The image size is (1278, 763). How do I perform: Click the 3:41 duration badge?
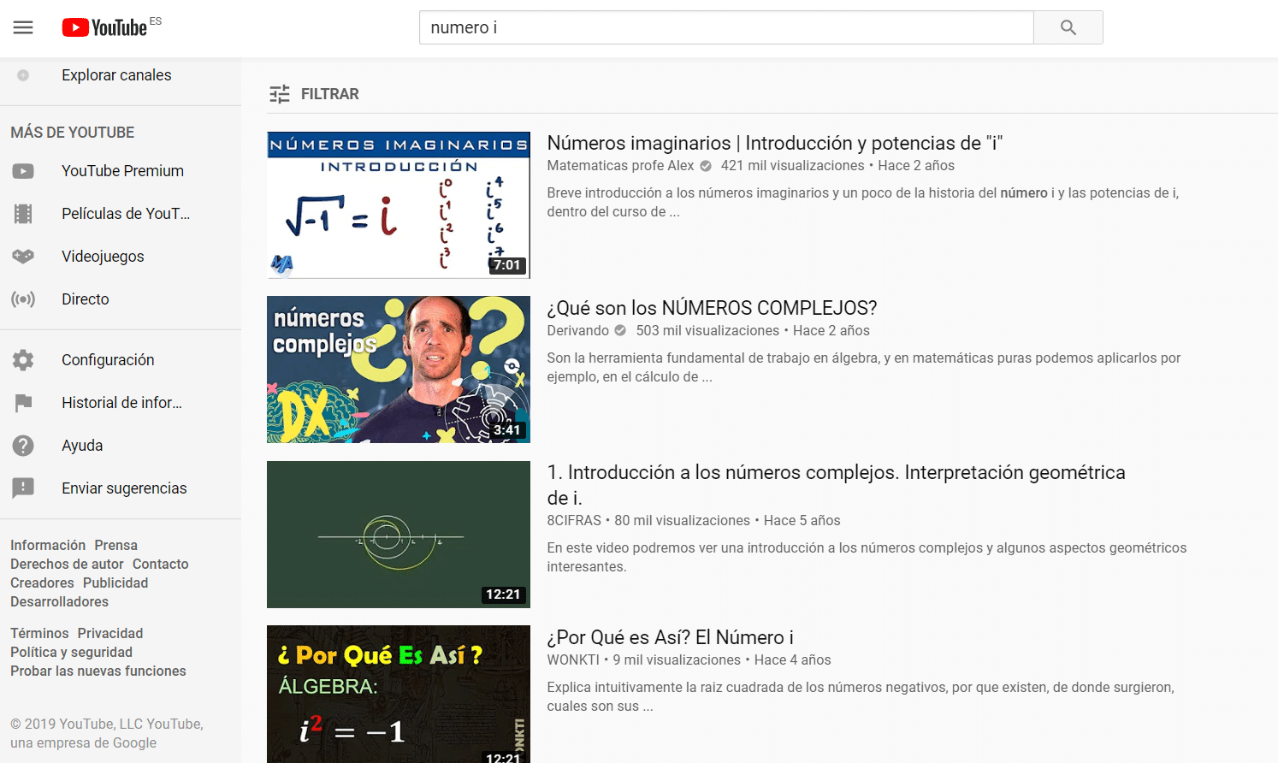(x=507, y=430)
